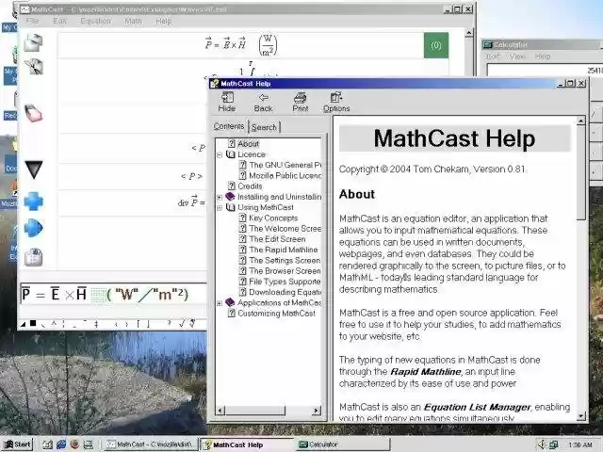603x452 pixels.
Task: Click the Calculator display field
Action: (x=545, y=71)
